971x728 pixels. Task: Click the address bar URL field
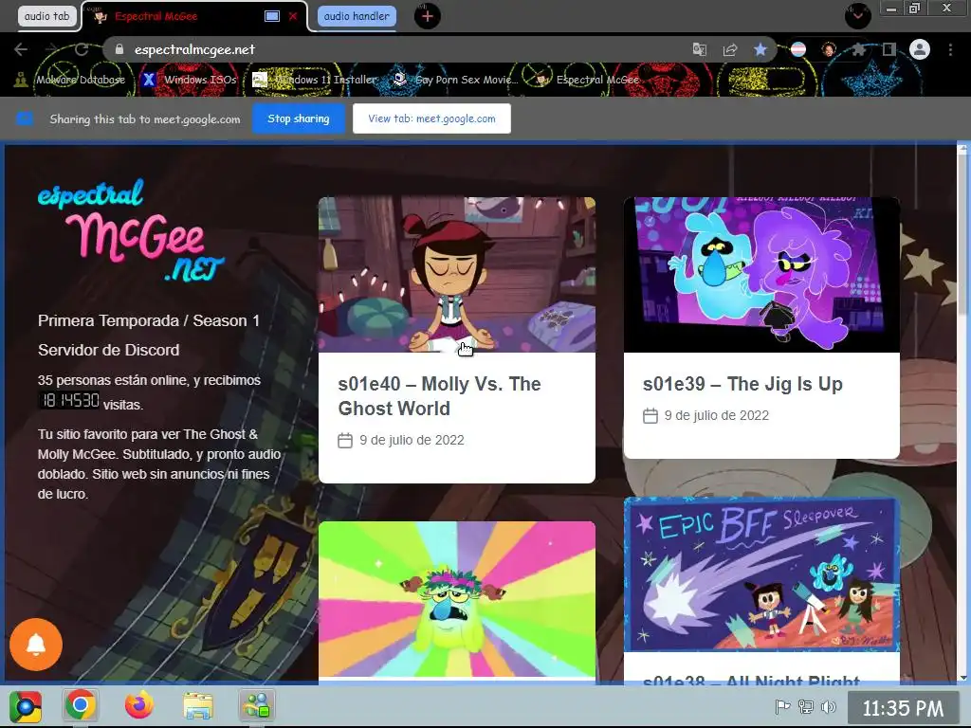pos(396,49)
